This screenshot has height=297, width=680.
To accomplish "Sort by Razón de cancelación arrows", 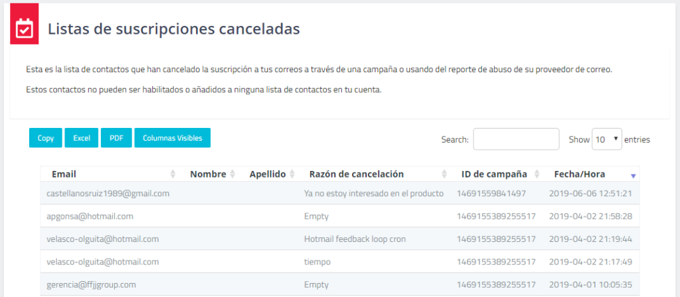I will click(444, 174).
